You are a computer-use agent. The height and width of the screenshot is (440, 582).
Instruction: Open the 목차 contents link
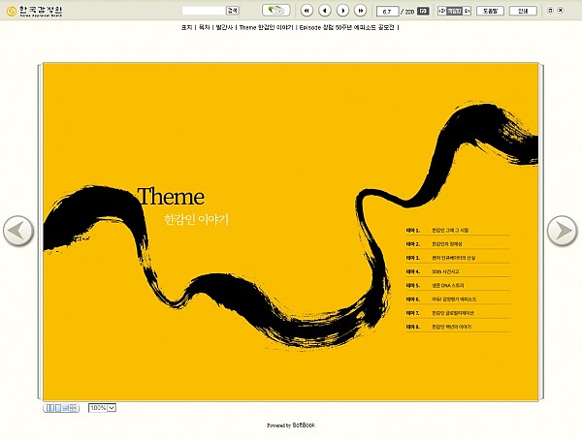[x=204, y=27]
